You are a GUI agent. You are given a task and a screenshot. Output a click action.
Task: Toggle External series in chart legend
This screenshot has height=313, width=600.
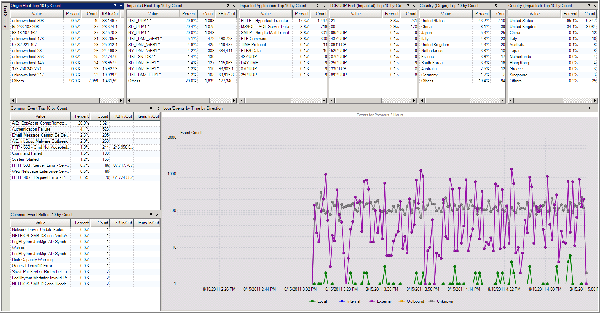click(x=384, y=301)
